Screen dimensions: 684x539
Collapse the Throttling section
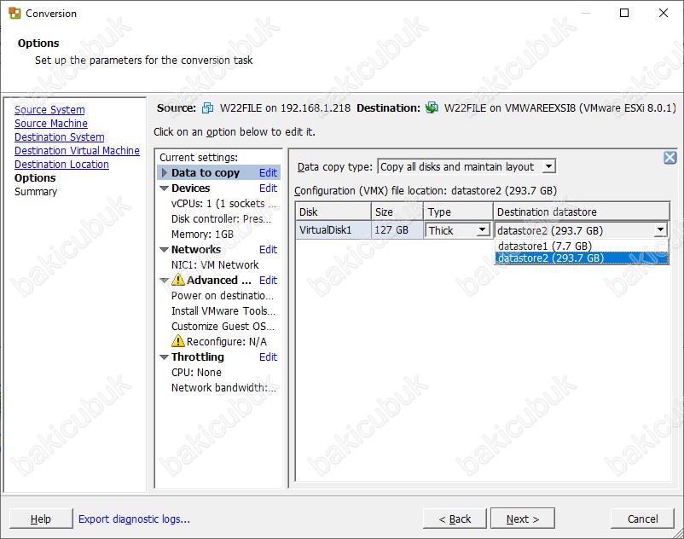point(164,357)
